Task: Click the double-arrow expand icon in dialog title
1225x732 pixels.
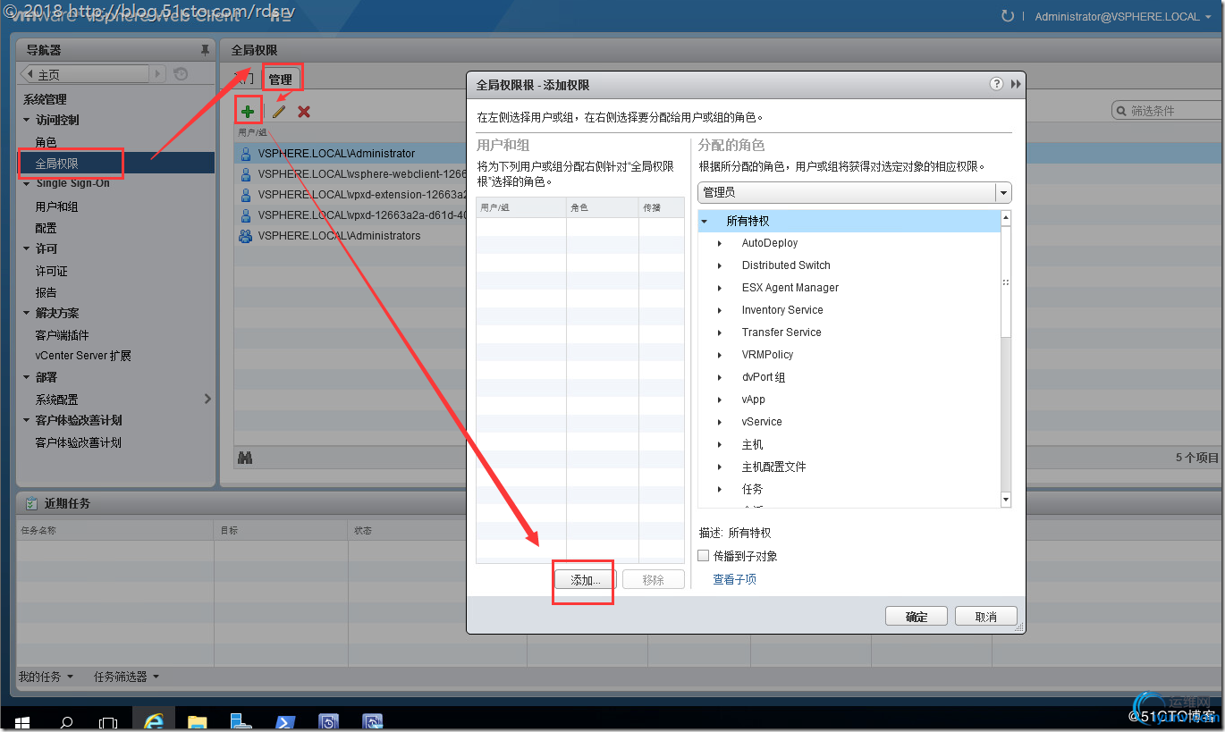Action: (x=1016, y=84)
